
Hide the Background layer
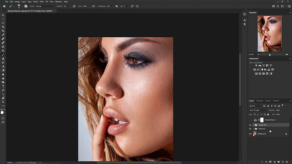(250, 134)
